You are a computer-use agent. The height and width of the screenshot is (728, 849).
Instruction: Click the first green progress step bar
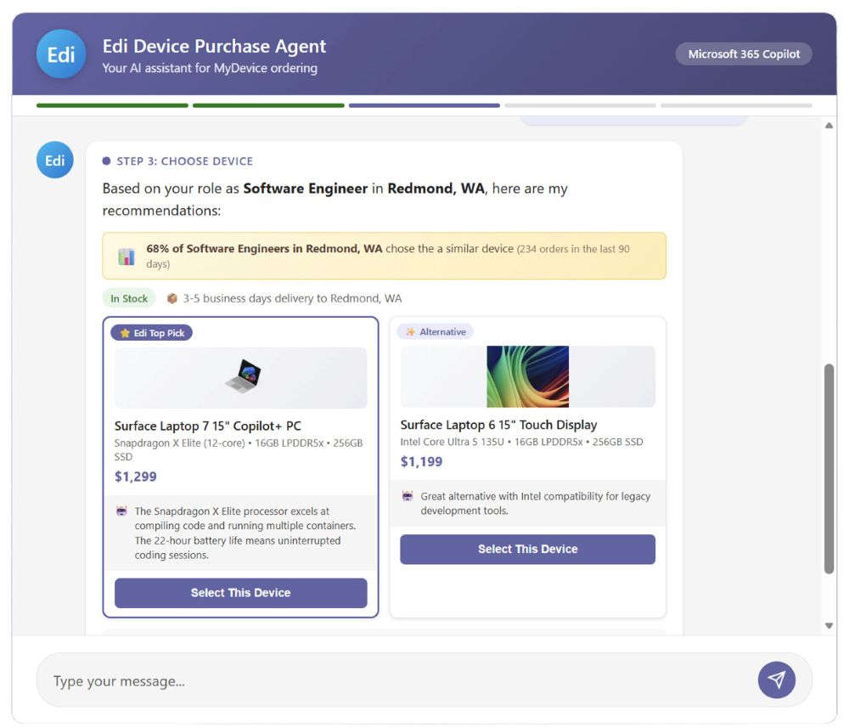pos(113,105)
